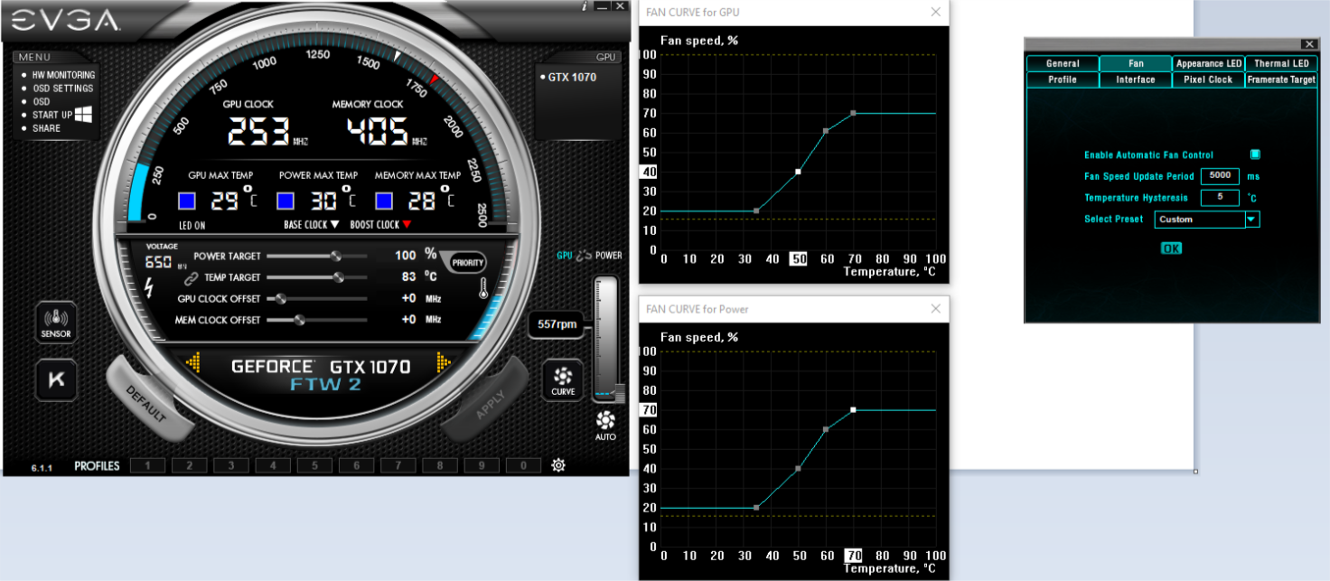
Task: Expand the BOOST CLOCK red arrow
Action: pyautogui.click(x=407, y=225)
